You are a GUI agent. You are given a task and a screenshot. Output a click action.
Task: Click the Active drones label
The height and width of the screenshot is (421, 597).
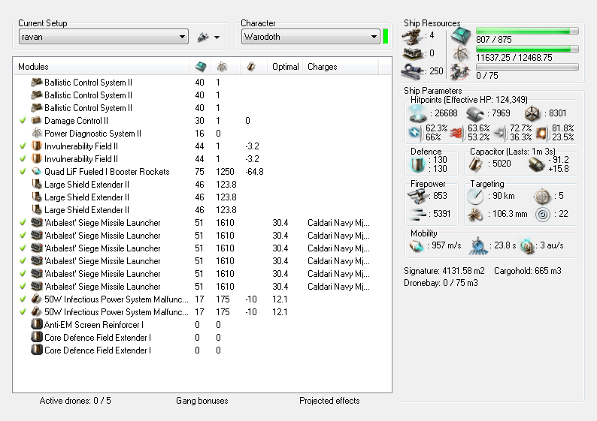coord(74,401)
